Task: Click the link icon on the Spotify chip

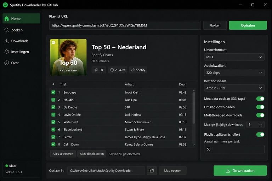Action: pyautogui.click(x=133, y=70)
